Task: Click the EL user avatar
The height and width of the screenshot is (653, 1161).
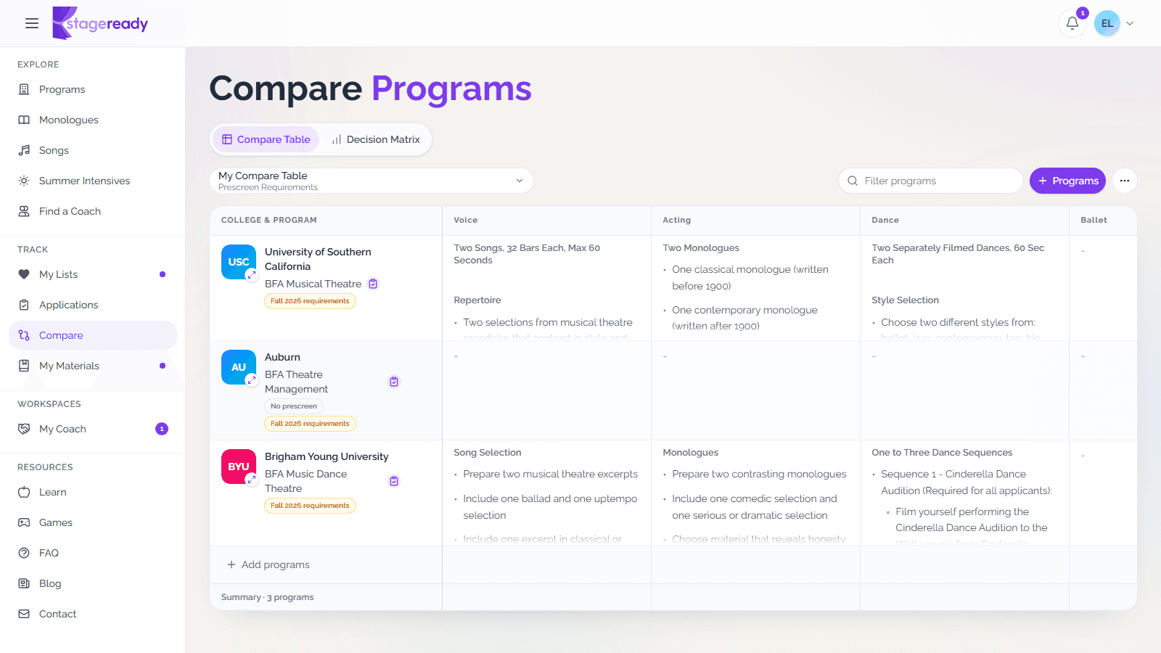Action: 1107,23
